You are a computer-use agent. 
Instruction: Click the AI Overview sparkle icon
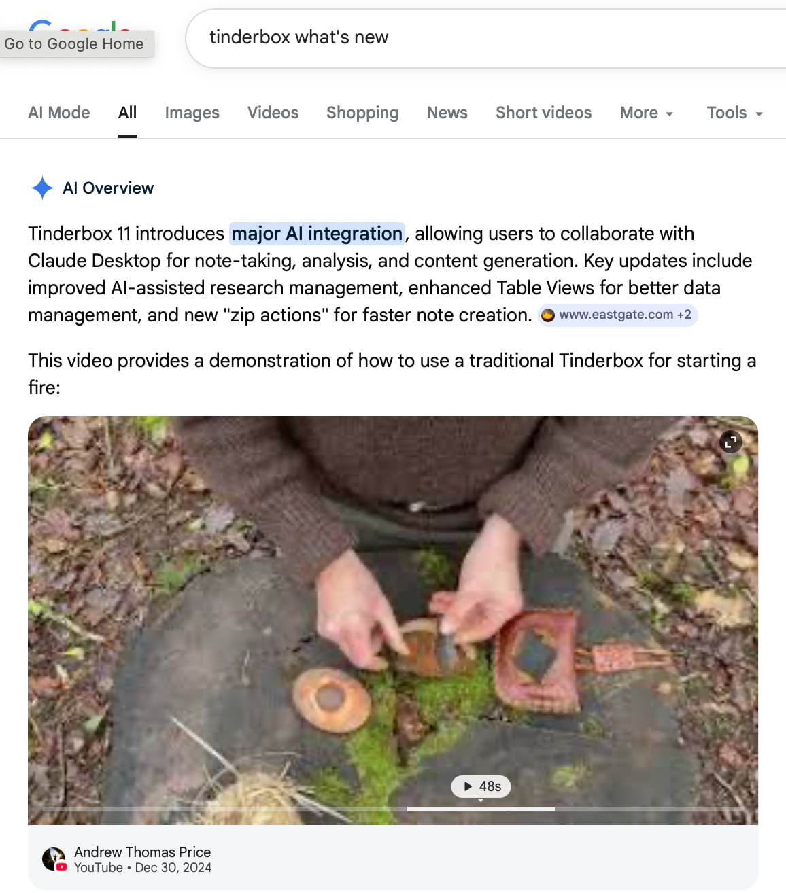[42, 188]
